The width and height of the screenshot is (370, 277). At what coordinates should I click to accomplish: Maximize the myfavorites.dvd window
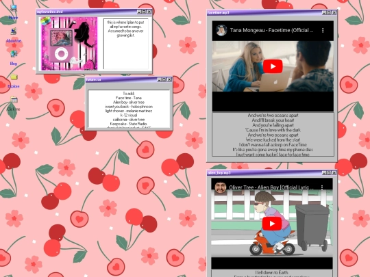pos(144,12)
